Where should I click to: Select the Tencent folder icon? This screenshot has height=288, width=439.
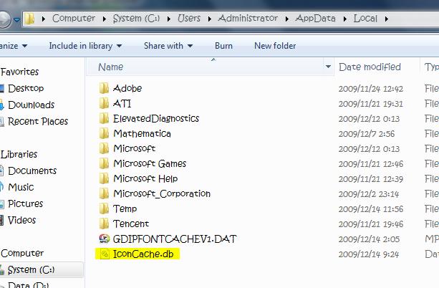point(104,224)
